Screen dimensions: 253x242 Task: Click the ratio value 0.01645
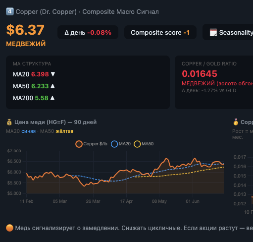pos(200,74)
